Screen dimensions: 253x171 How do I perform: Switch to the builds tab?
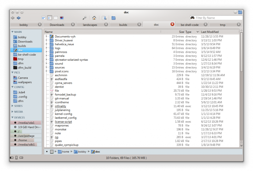(x=123, y=25)
